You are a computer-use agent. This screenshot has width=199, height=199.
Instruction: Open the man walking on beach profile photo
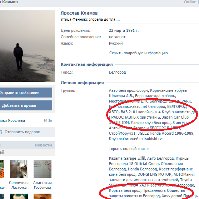27,46
